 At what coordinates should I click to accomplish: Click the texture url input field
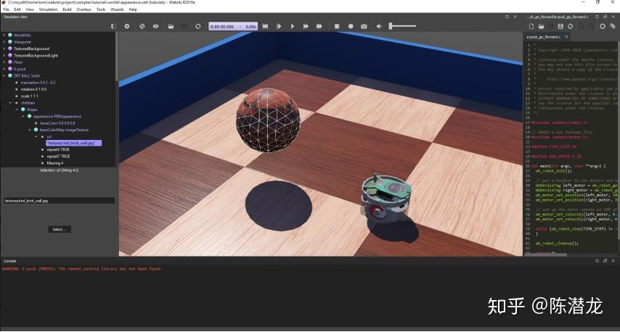[59, 200]
